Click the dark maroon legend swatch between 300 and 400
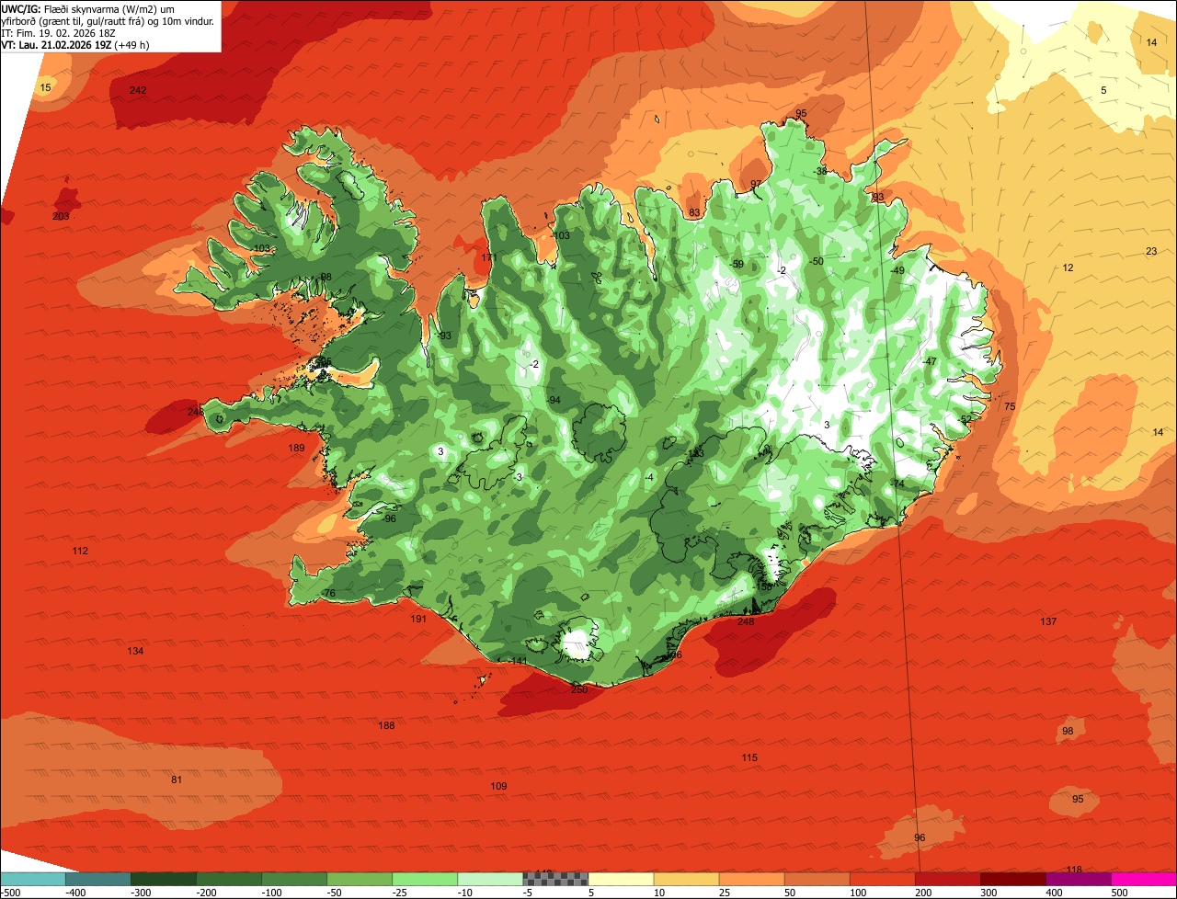This screenshot has height=899, width=1177. click(1013, 879)
